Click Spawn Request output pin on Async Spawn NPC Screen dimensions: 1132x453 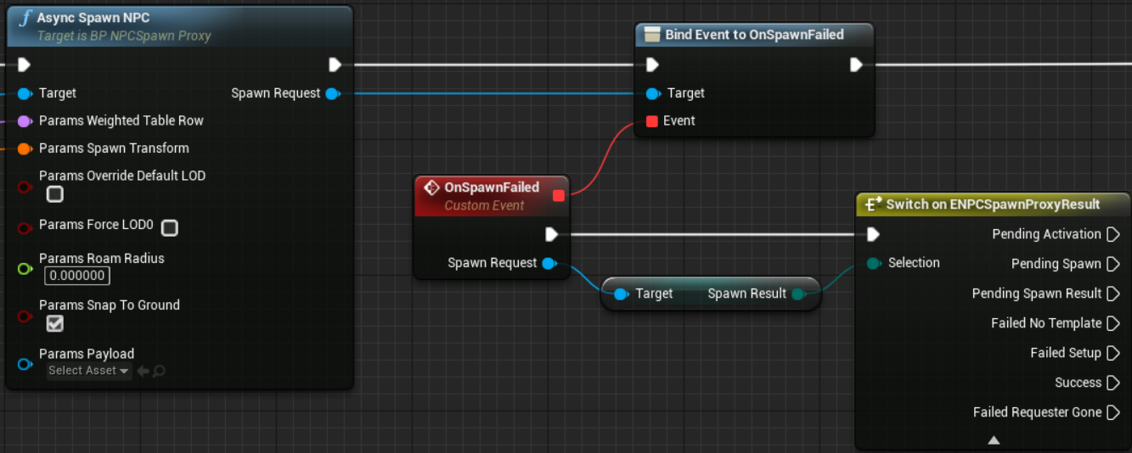333,93
